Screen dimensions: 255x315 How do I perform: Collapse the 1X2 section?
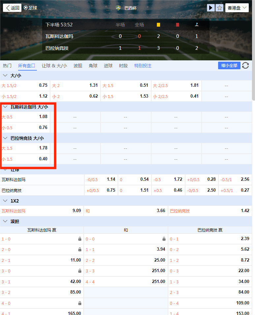pyautogui.click(x=5, y=201)
